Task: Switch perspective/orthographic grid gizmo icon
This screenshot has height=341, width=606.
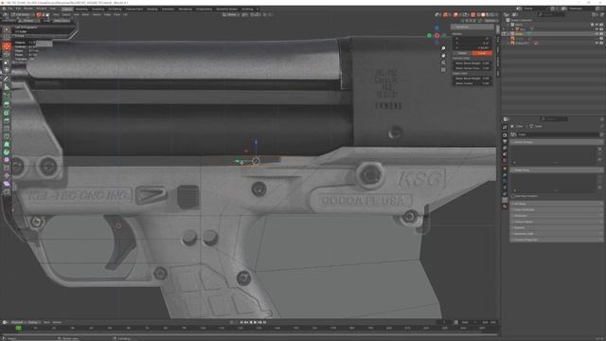Action: [x=443, y=69]
